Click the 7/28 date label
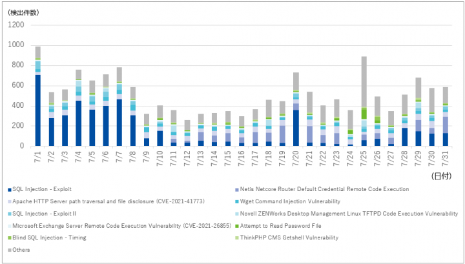 pyautogui.click(x=404, y=157)
